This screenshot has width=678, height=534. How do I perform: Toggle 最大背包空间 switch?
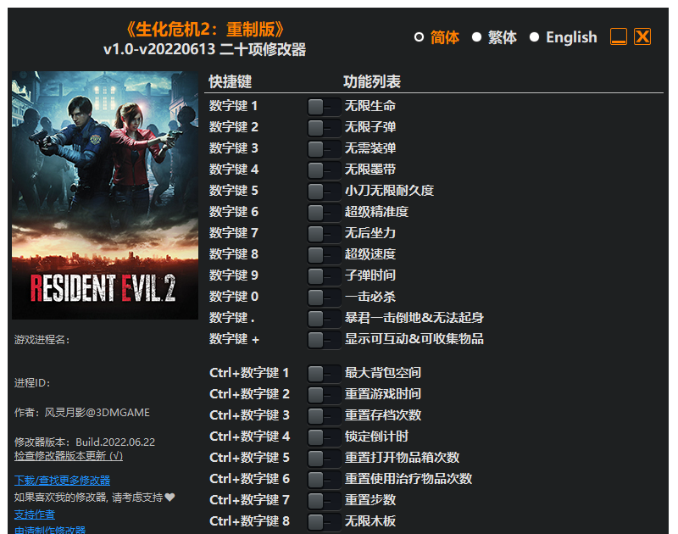324,373
